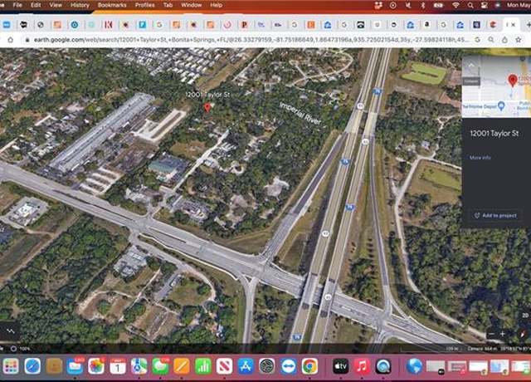The height and width of the screenshot is (382, 531).
Task: Click the 12001 Taylor St map label
Action: click(x=207, y=95)
